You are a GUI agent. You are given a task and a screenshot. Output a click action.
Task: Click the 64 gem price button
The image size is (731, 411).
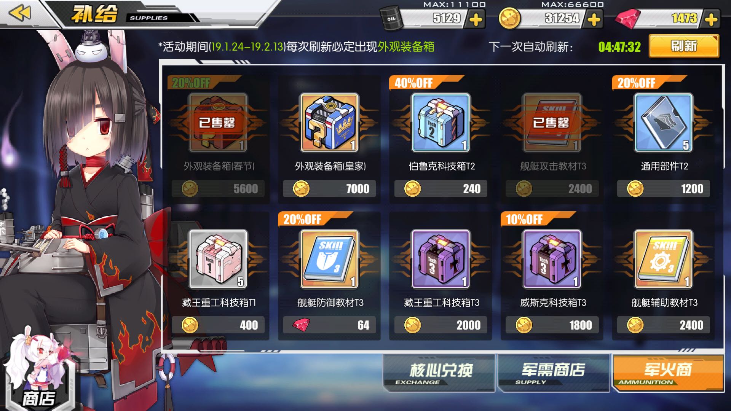329,325
